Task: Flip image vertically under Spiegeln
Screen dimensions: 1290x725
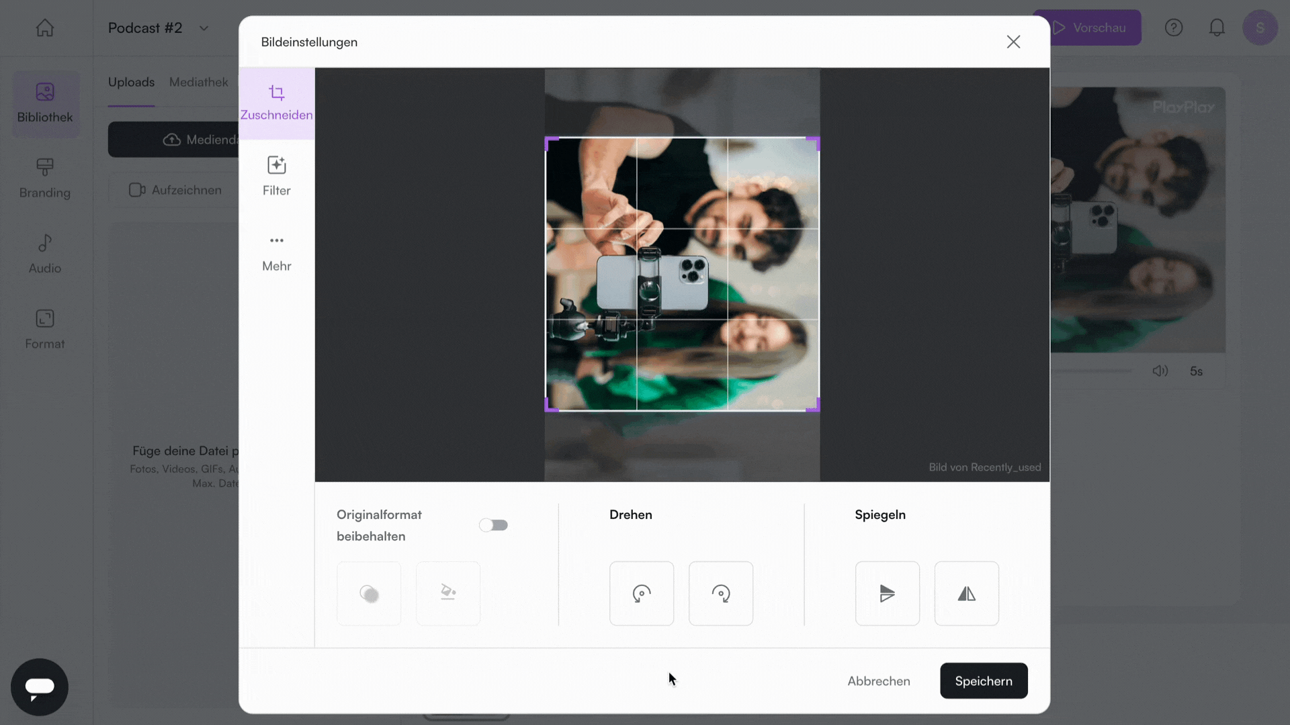Action: click(x=887, y=593)
